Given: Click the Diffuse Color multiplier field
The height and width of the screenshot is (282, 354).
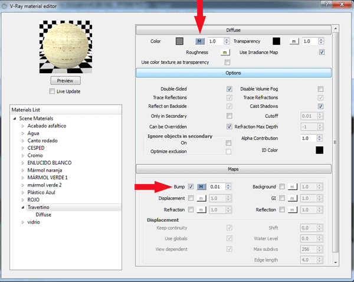Looking at the screenshot, I should coord(216,41).
